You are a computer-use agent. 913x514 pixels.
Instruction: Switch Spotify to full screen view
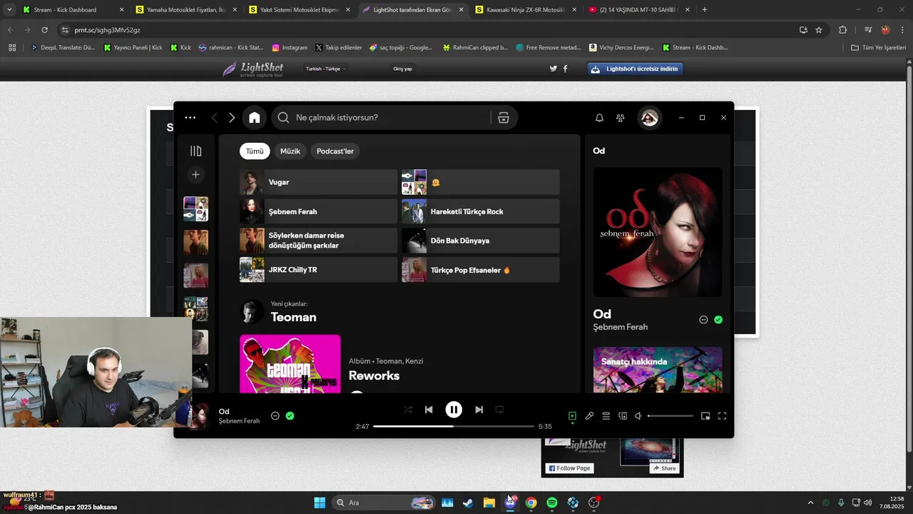[722, 416]
